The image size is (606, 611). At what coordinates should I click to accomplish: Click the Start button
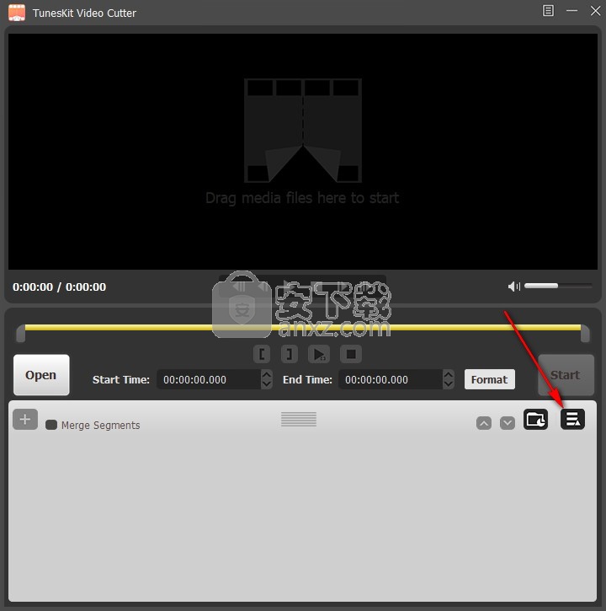click(x=566, y=375)
